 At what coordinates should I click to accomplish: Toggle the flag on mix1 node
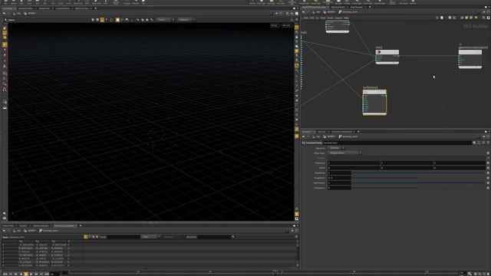tap(379, 52)
